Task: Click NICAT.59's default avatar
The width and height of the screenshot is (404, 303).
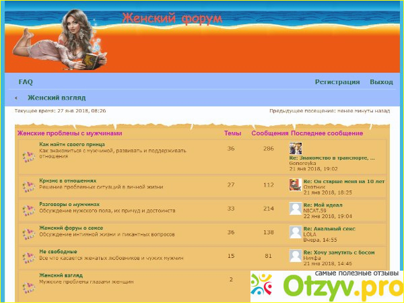Action: (295, 208)
